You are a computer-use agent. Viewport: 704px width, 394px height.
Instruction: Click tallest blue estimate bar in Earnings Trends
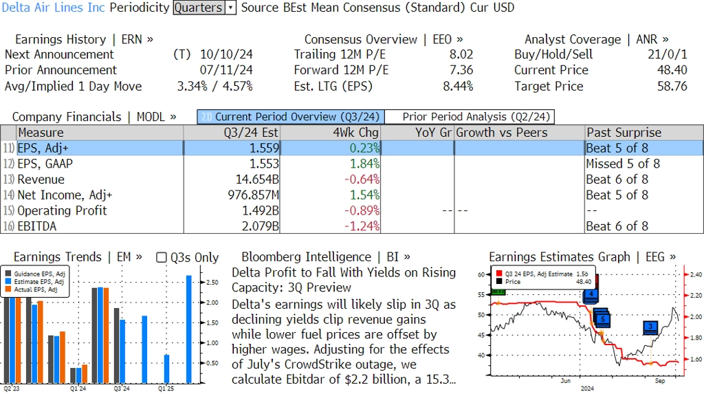tap(189, 329)
